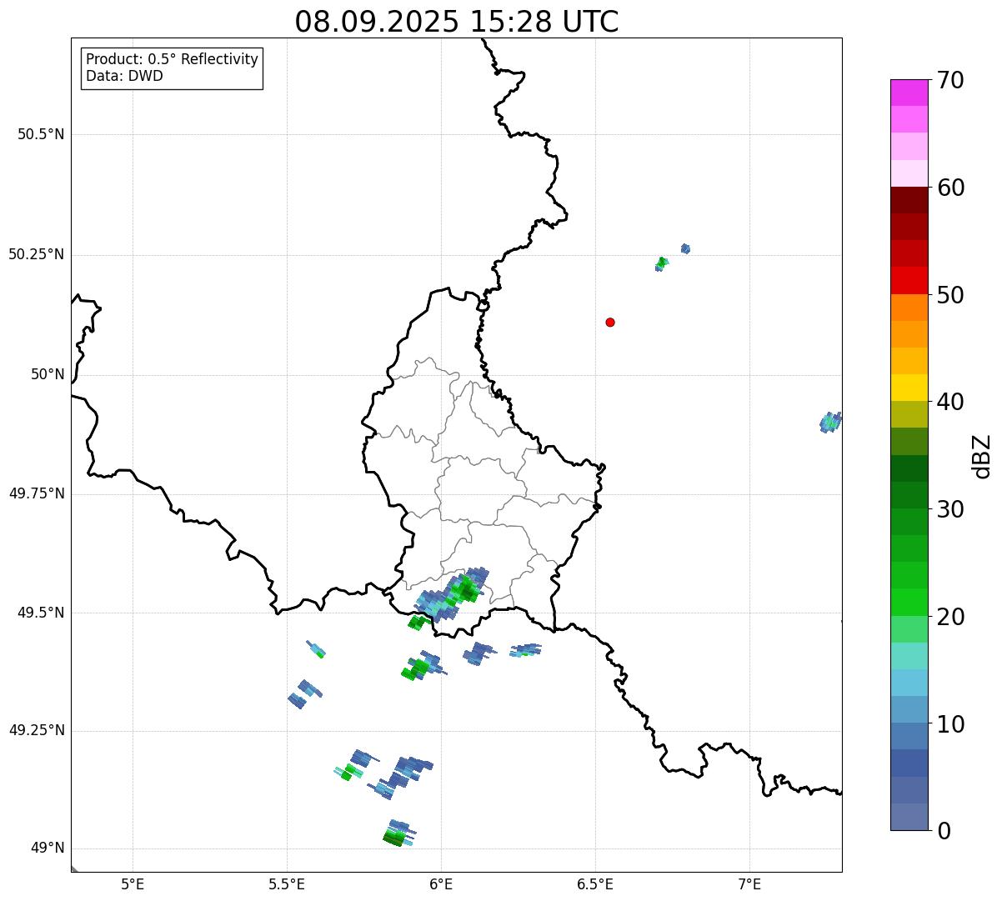
Task: Click the '6°E' longitude label
Action: (x=441, y=884)
